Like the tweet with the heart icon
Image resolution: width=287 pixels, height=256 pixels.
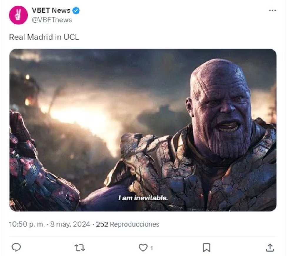[x=143, y=248]
